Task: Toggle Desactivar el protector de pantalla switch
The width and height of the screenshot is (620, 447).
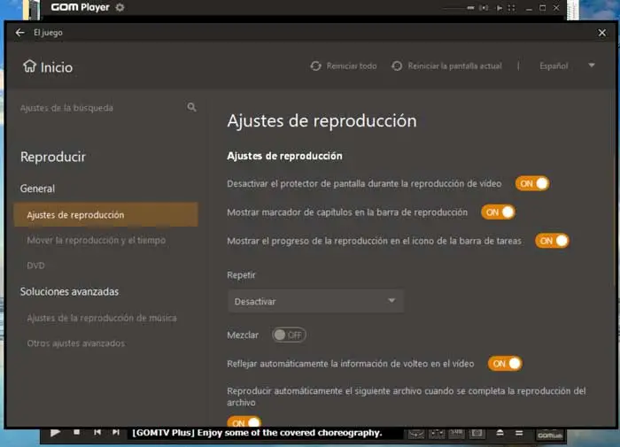Action: [532, 183]
